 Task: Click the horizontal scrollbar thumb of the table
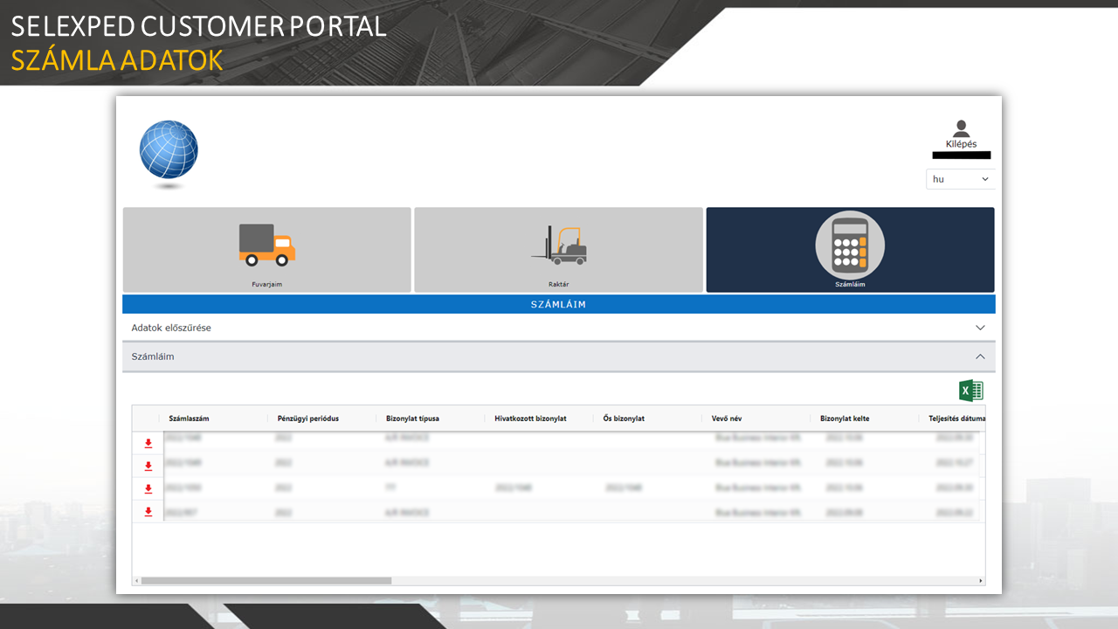[266, 581]
